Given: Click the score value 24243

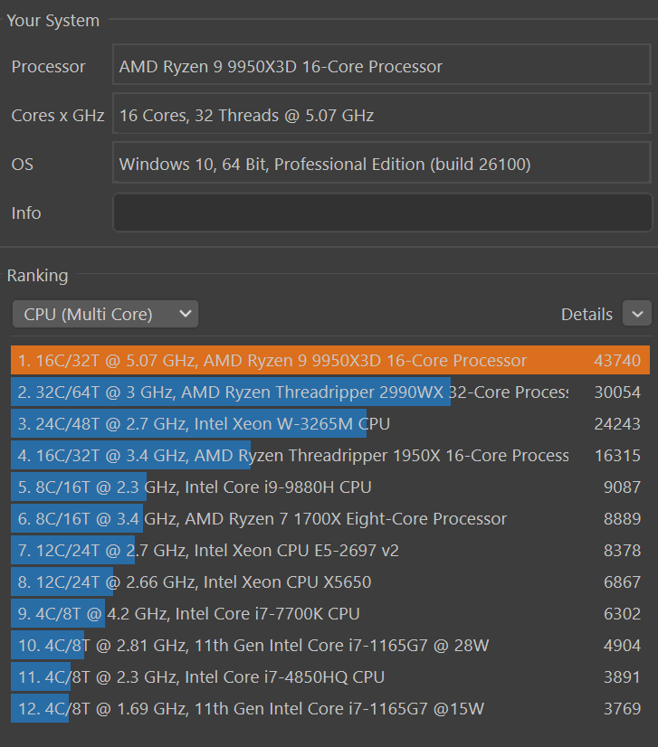Looking at the screenshot, I should (617, 424).
